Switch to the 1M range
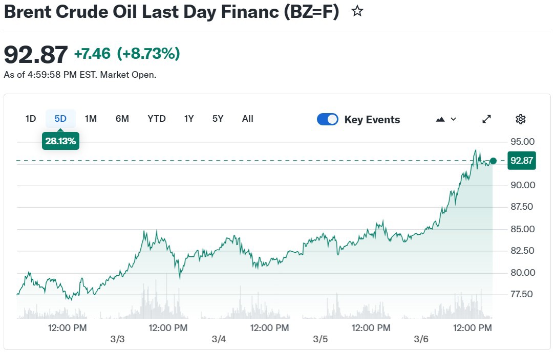This screenshot has height=352, width=555. (91, 119)
